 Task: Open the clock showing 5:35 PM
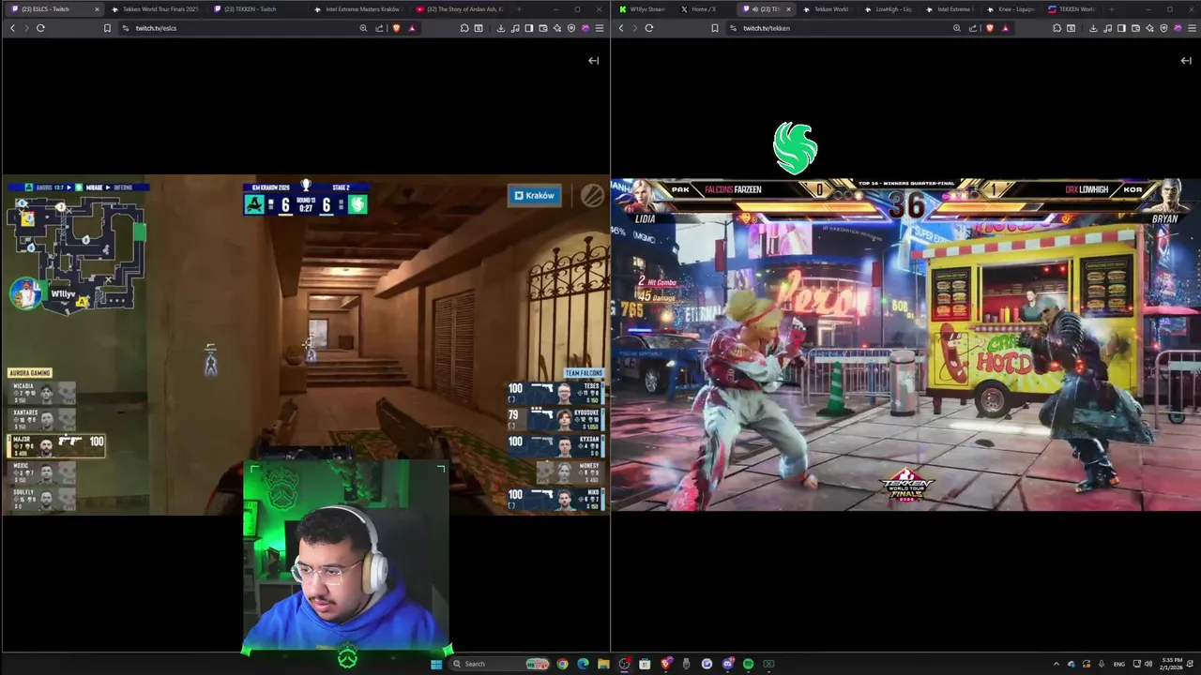[1172, 664]
